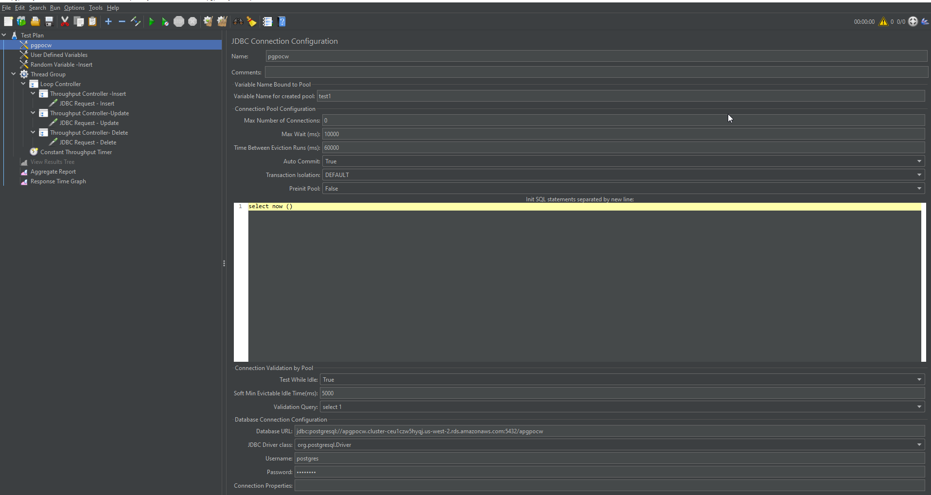Collapse the Thread Group tree node
Image resolution: width=931 pixels, height=495 pixels.
pos(14,74)
